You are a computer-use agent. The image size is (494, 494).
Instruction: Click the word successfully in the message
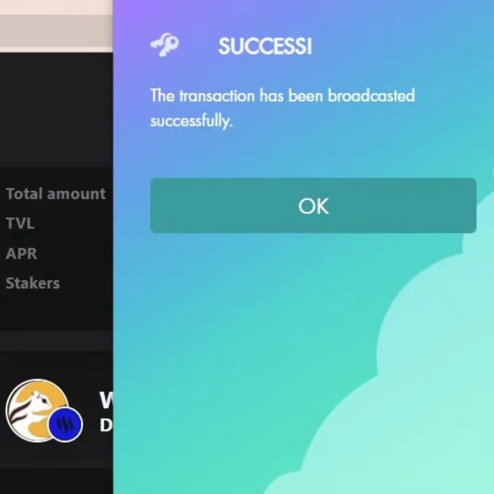tap(192, 121)
